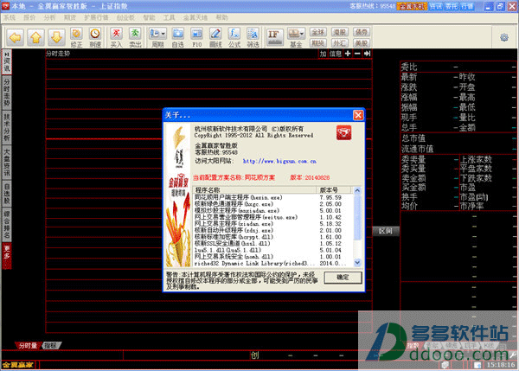Image resolution: width=519 pixels, height=371 pixels.
Task: Open the 工具 menu
Action: pyautogui.click(x=169, y=18)
